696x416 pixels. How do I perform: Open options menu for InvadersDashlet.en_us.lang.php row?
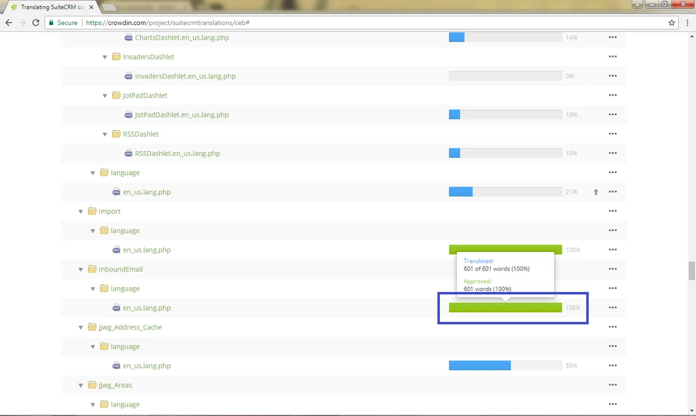(x=613, y=76)
